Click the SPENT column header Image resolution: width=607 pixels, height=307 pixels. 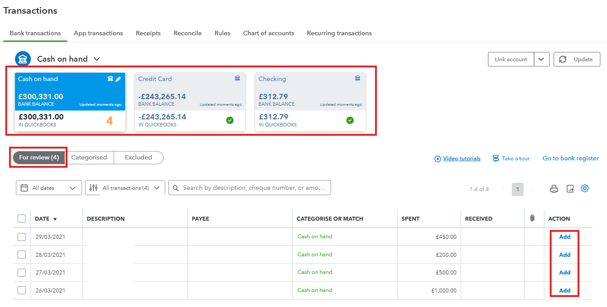(x=410, y=219)
